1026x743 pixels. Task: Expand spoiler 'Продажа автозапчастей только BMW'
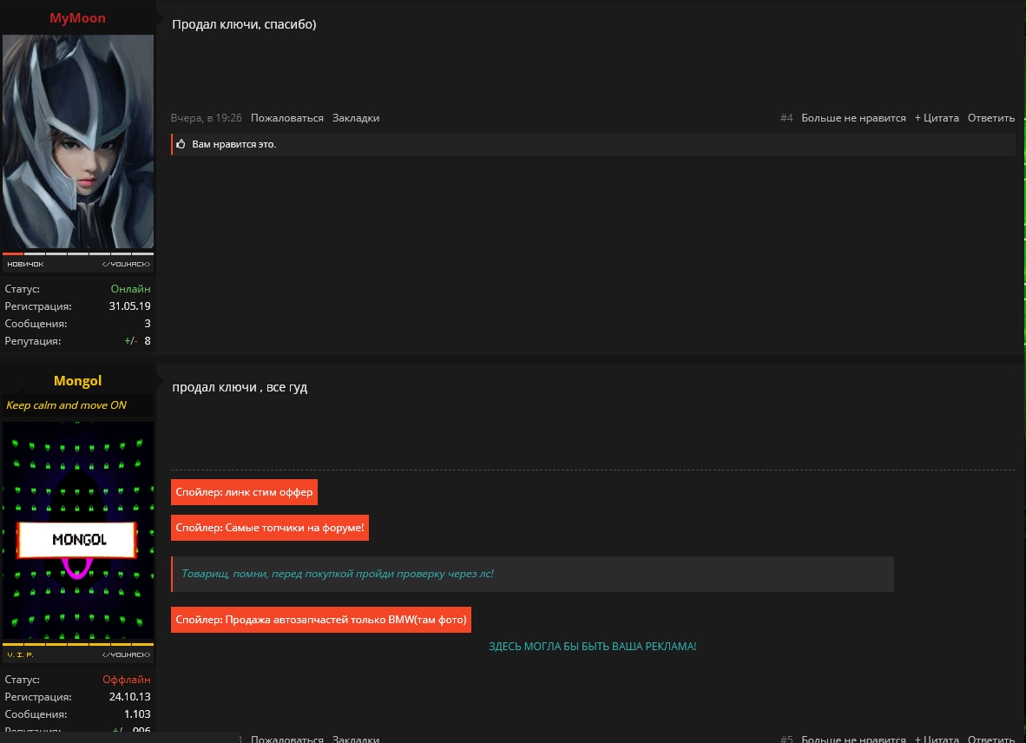[x=320, y=620]
